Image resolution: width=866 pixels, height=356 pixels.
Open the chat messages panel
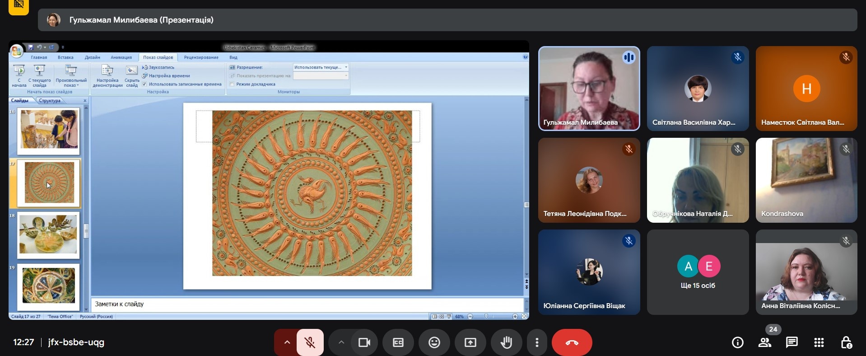click(792, 342)
